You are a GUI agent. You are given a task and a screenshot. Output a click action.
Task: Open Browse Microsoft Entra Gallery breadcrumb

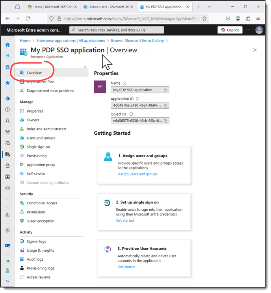click(137, 41)
